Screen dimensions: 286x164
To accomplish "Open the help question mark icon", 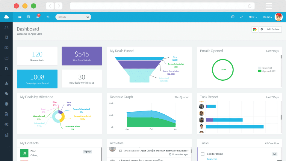I will [x=233, y=17].
